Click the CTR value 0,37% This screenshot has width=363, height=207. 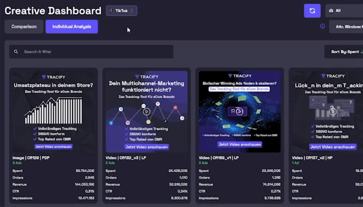click(x=276, y=191)
